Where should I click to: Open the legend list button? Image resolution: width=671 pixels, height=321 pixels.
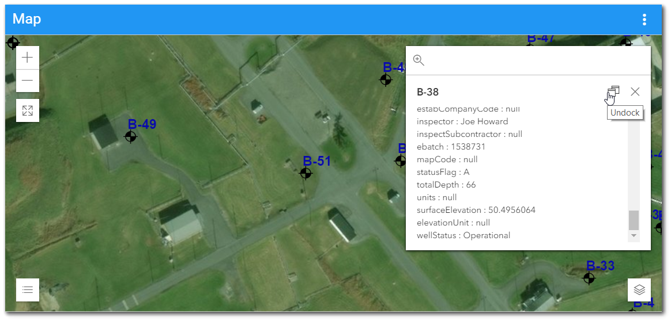28,290
